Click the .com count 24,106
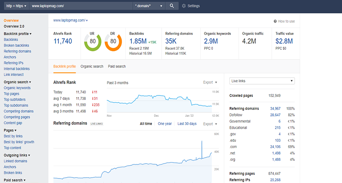The image size is (342, 183). coord(275,147)
